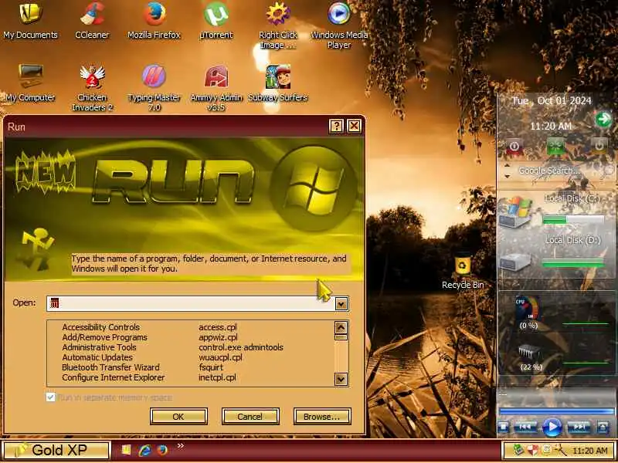
Task: Click the green book tray icon
Action: coord(519,450)
